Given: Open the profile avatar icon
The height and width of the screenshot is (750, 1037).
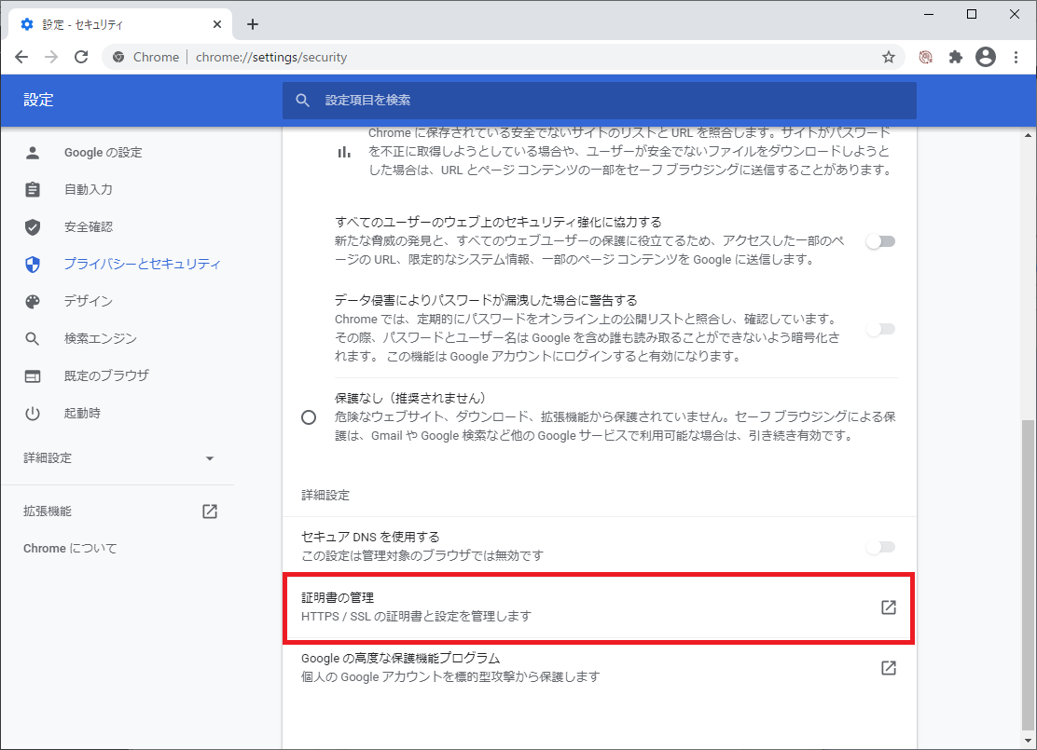Looking at the screenshot, I should coord(985,57).
